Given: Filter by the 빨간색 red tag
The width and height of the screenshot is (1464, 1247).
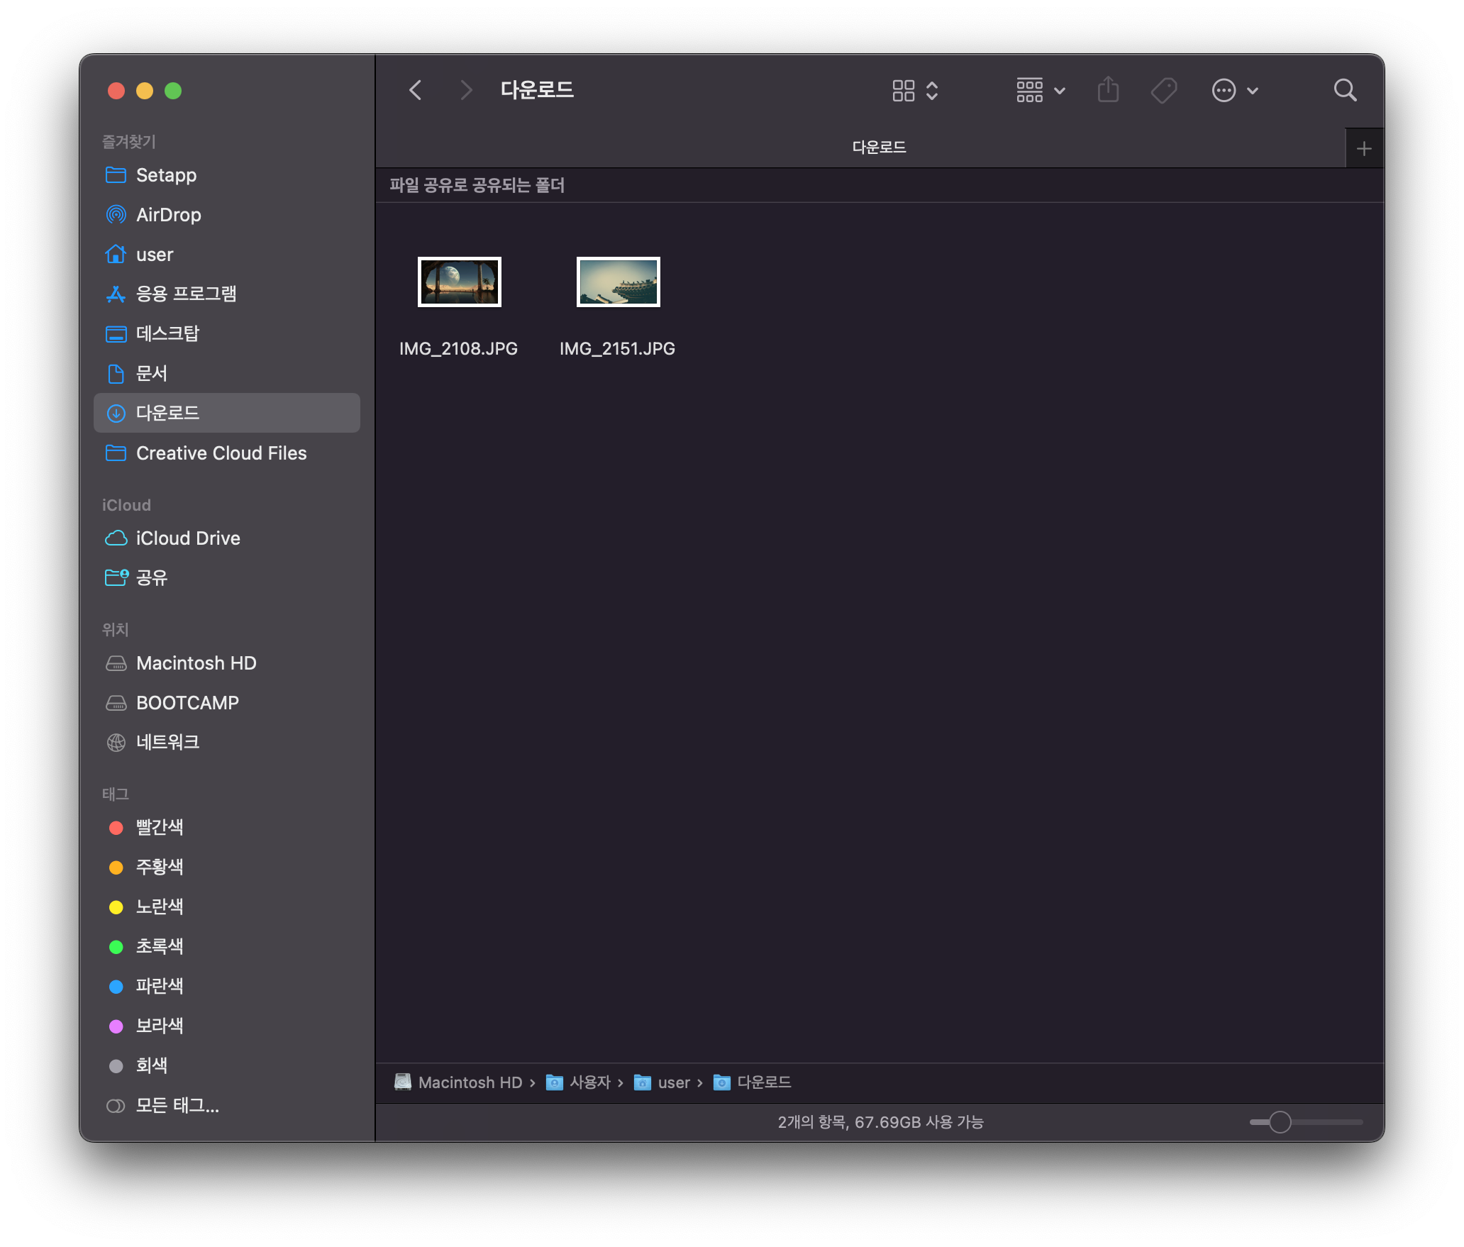Looking at the screenshot, I should (159, 828).
